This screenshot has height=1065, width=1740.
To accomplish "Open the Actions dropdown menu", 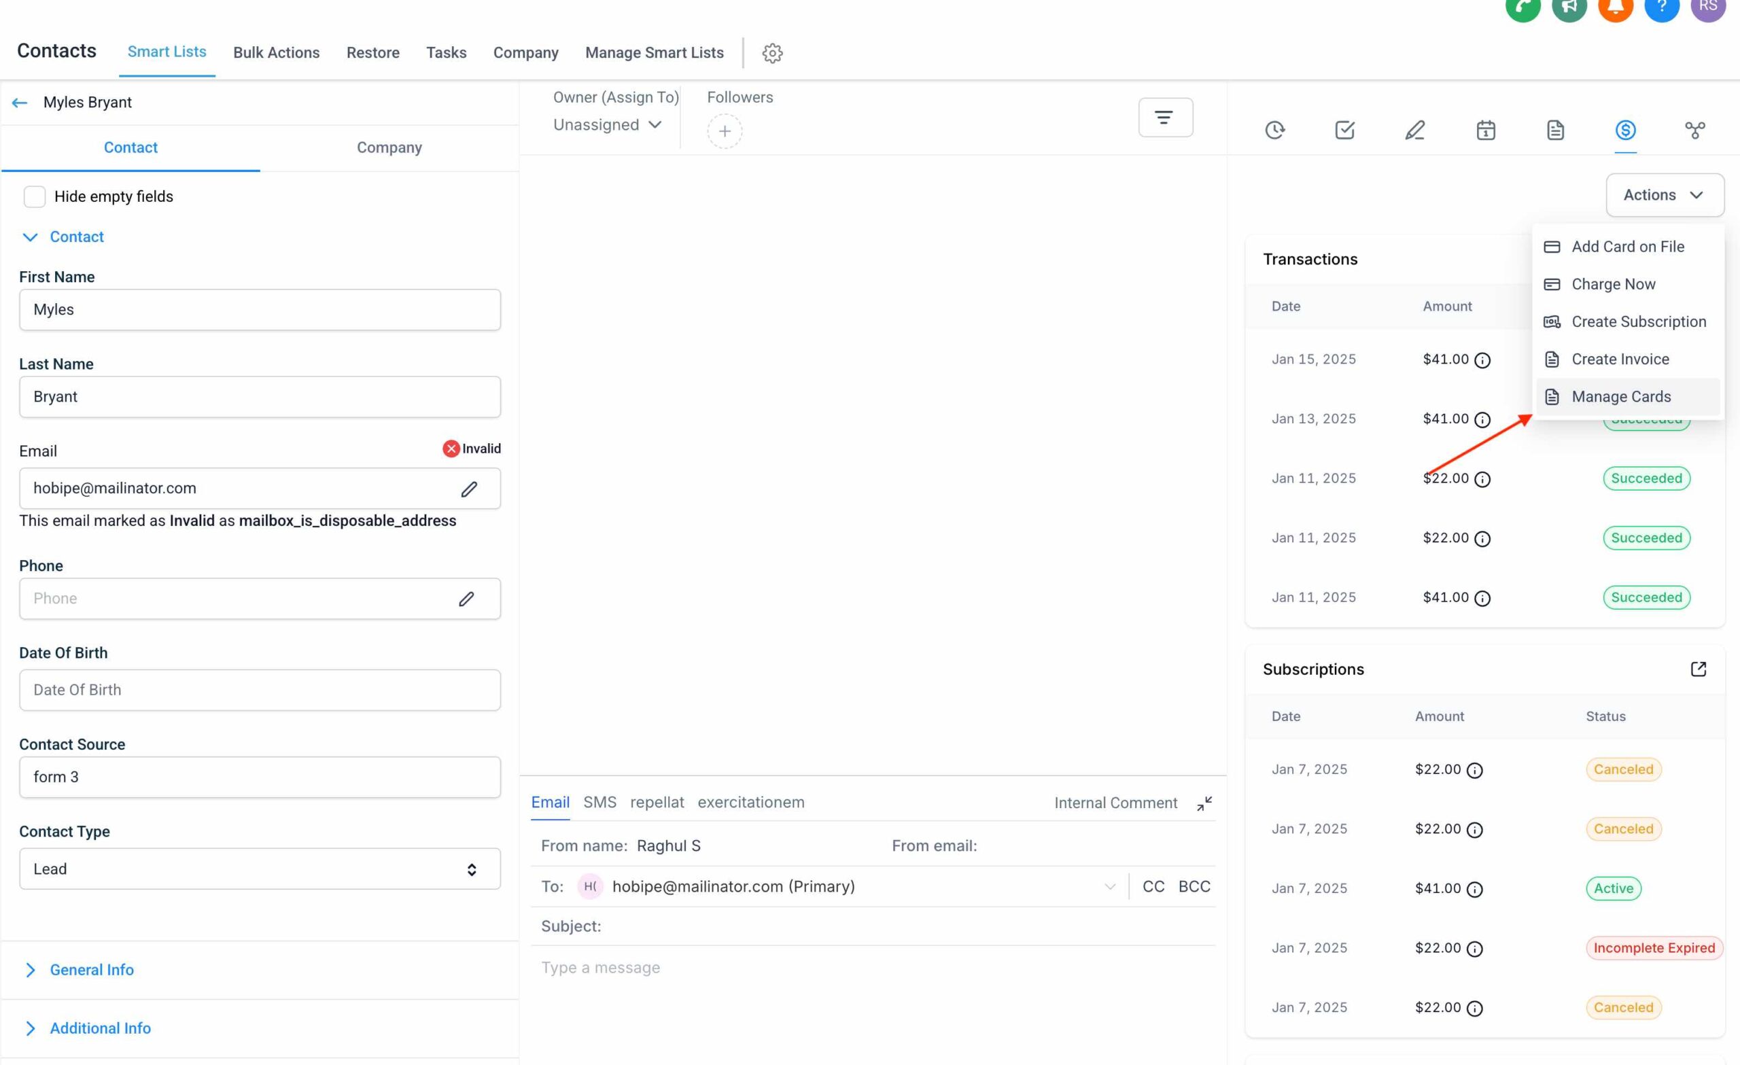I will 1664,195.
